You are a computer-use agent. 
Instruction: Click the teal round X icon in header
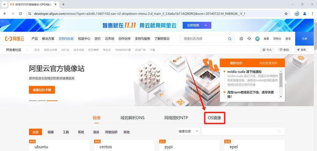pyautogui.click(x=257, y=39)
